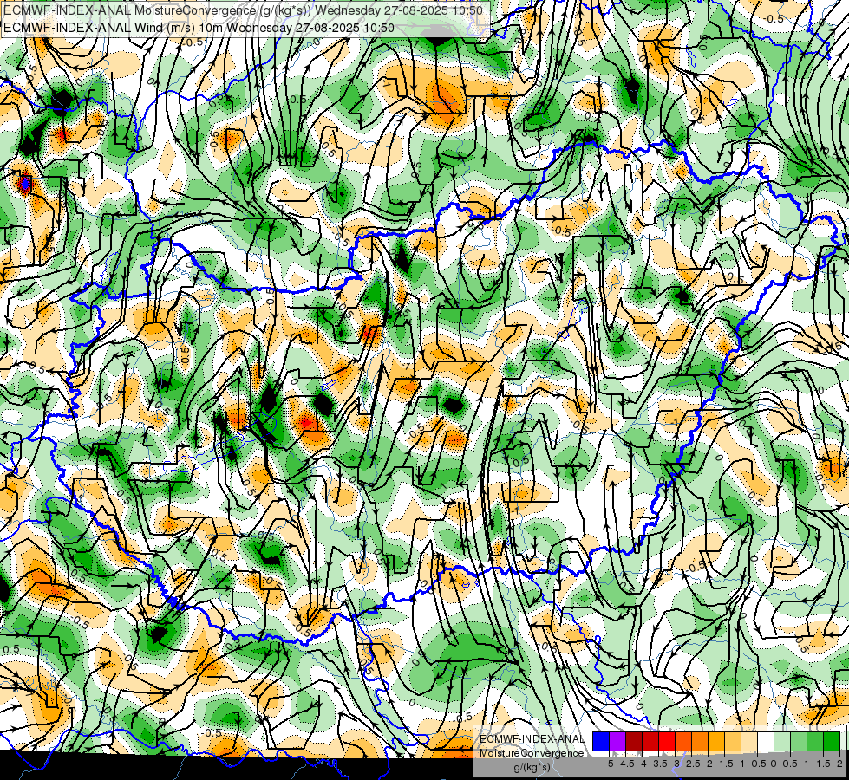The width and height of the screenshot is (849, 780).
Task: Click ECMWF-INDEX-ANAL text inside the legend box
Action: [532, 739]
